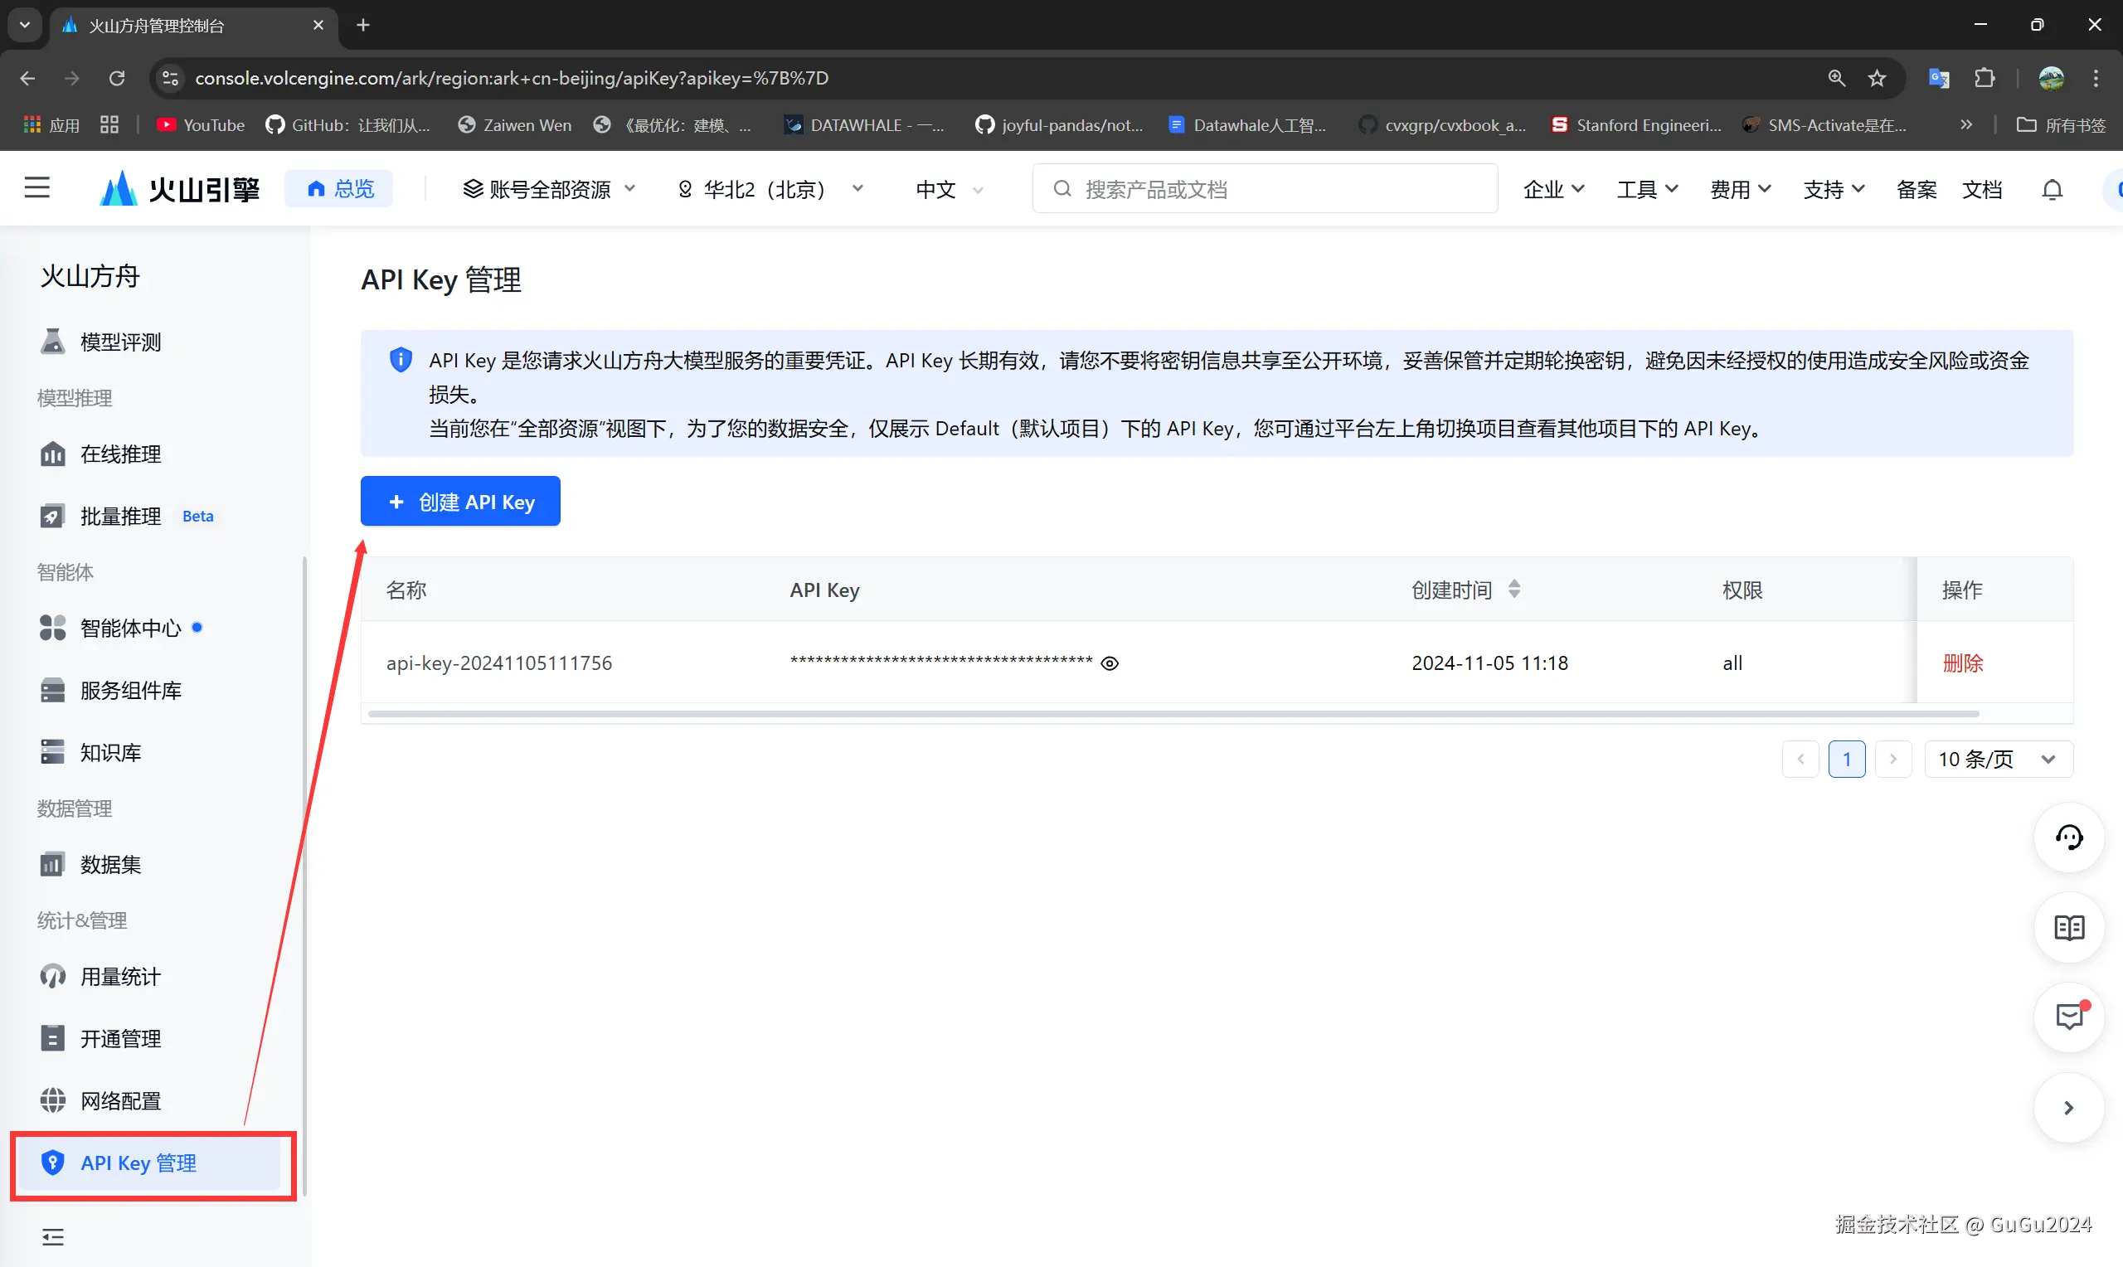Click the 创建 API Key button
The image size is (2123, 1267).
pos(460,501)
